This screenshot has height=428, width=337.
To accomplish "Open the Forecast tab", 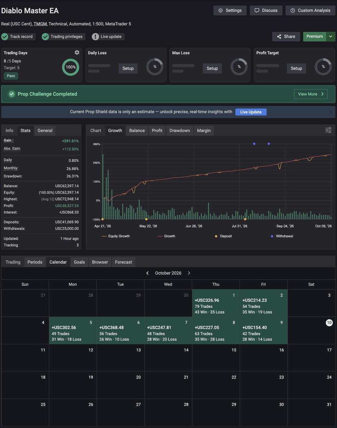I will tap(124, 262).
